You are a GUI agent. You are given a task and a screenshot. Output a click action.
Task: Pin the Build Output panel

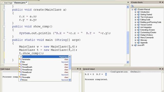(x=78, y=69)
